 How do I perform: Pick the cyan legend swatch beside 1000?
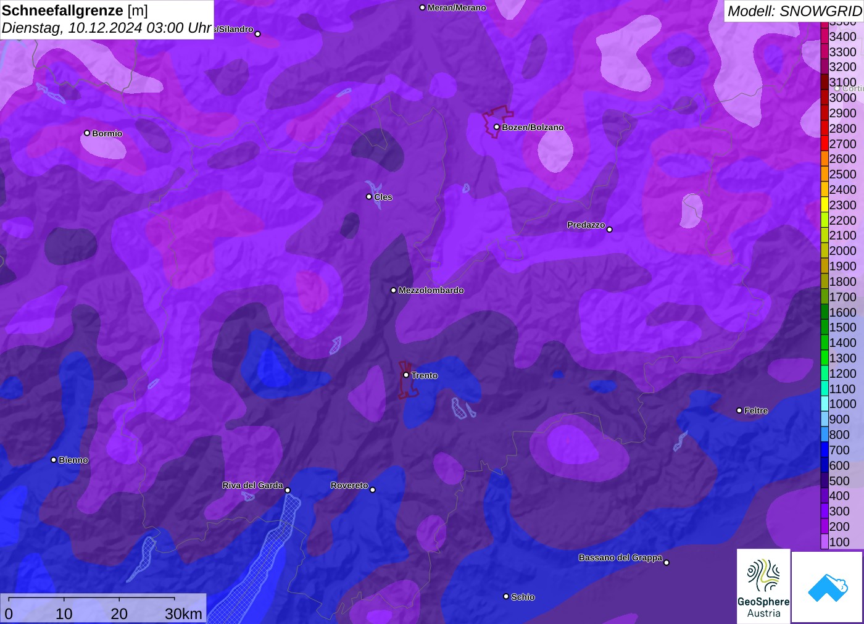pos(825,404)
